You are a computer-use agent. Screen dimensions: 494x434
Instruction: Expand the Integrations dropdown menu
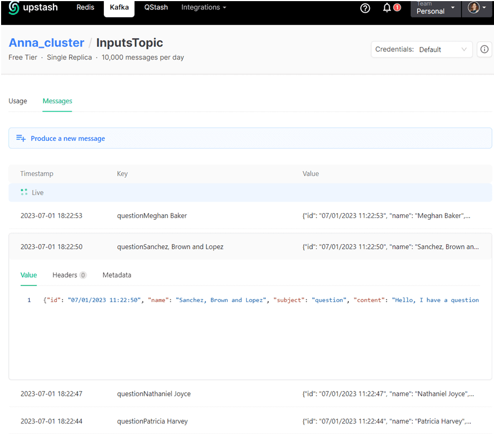click(x=204, y=8)
